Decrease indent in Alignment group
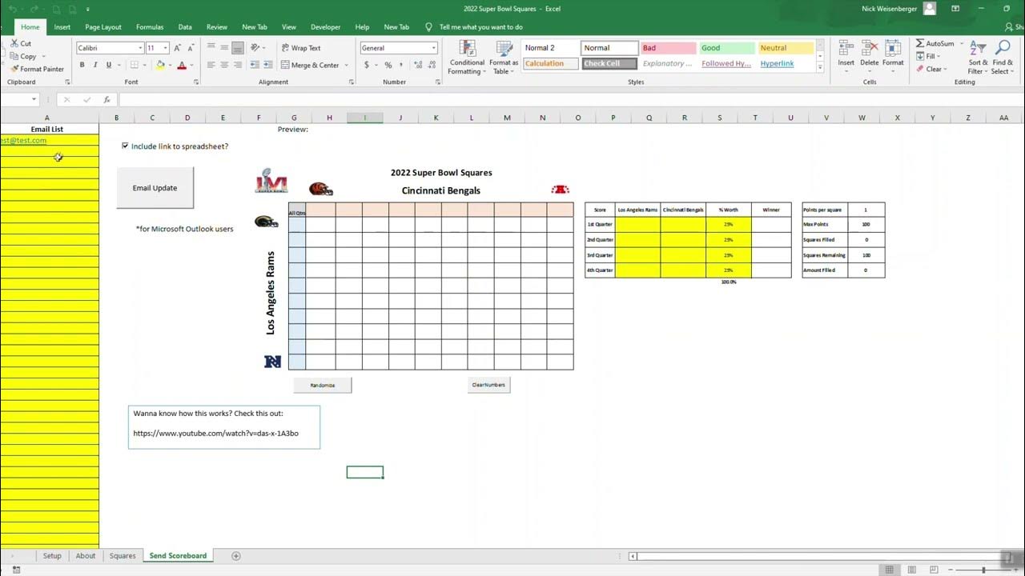 [x=255, y=65]
